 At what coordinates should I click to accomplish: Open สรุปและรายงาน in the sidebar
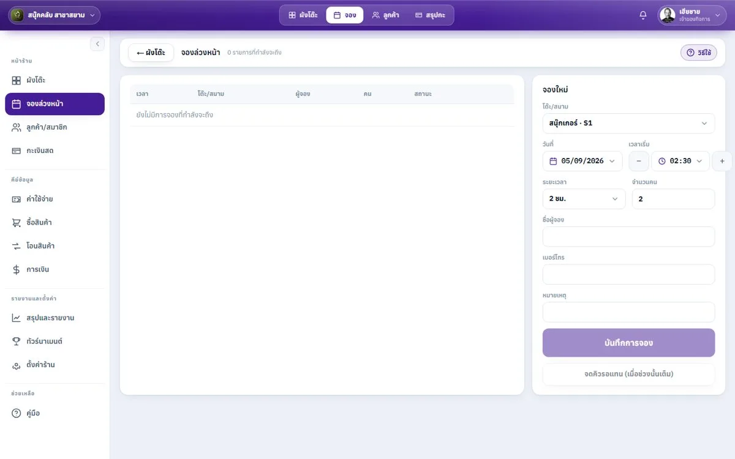55,318
